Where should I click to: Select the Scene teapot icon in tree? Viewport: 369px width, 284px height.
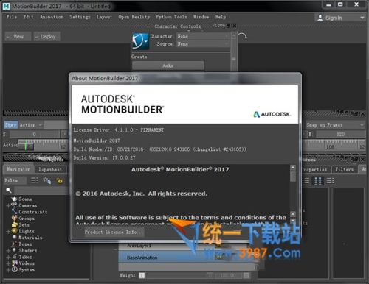[14, 199]
